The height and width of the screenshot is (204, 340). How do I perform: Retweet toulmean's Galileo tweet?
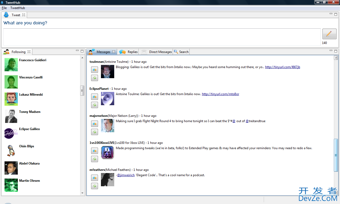click(95, 78)
